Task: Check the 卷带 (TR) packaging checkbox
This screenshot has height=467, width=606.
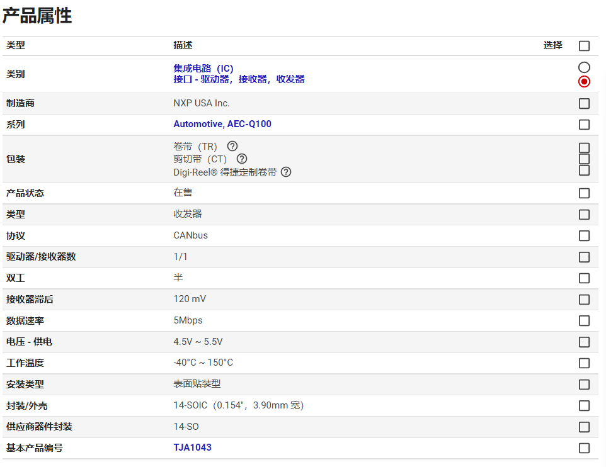Action: click(x=584, y=147)
